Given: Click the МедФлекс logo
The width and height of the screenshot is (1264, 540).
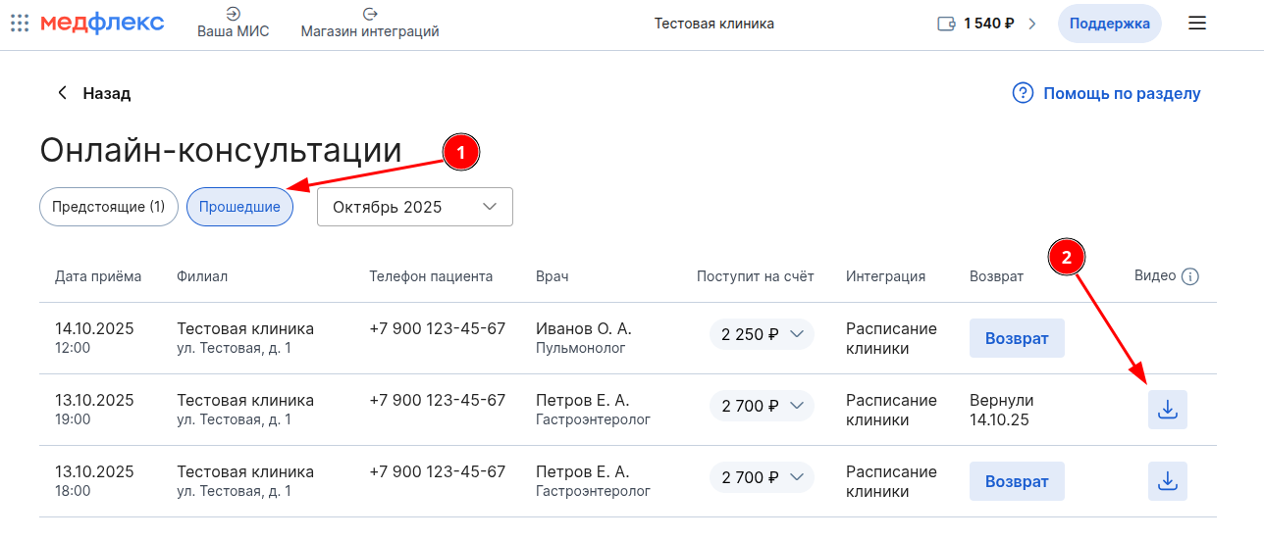Looking at the screenshot, I should click(x=102, y=24).
